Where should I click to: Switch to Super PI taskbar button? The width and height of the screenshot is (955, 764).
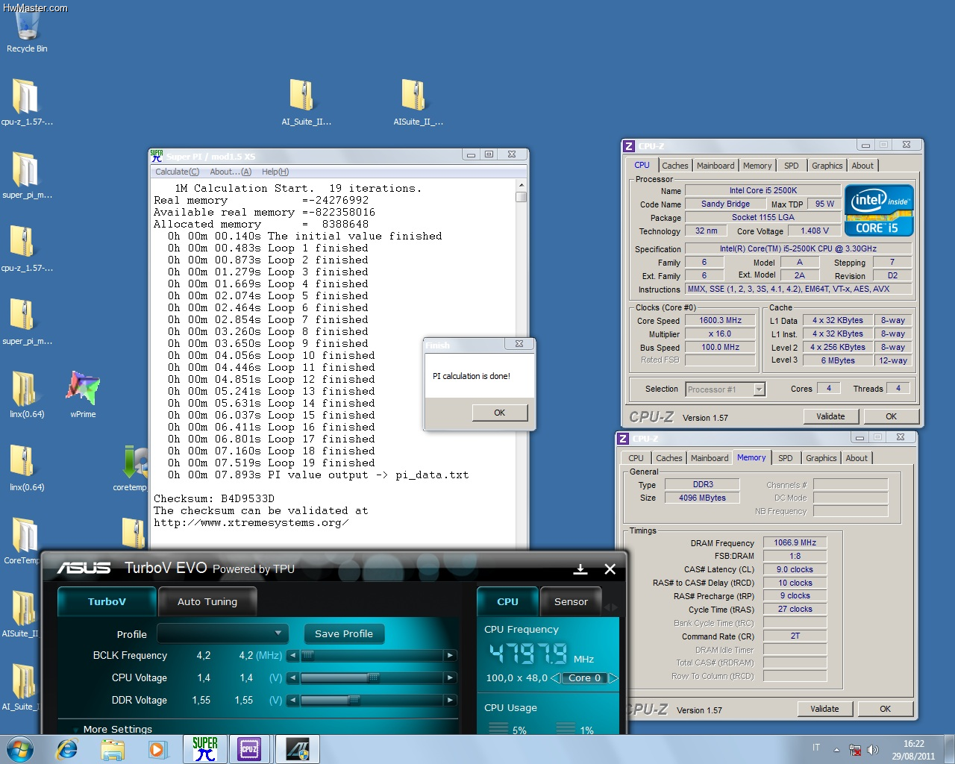coord(204,749)
